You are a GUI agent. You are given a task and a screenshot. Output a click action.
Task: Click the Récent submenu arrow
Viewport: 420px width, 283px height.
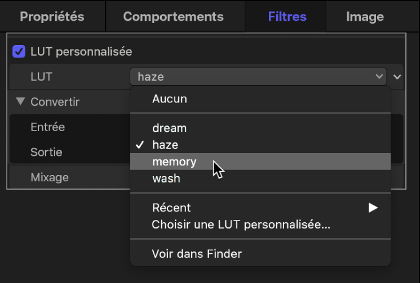373,208
